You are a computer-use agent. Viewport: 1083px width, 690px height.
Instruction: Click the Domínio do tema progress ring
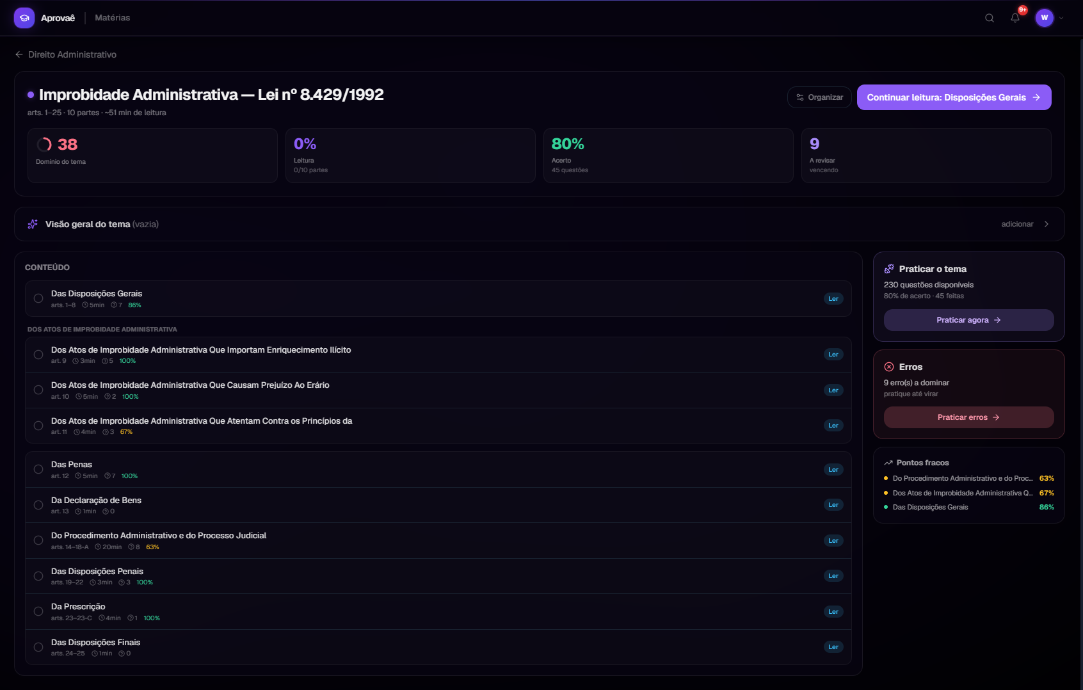click(44, 145)
